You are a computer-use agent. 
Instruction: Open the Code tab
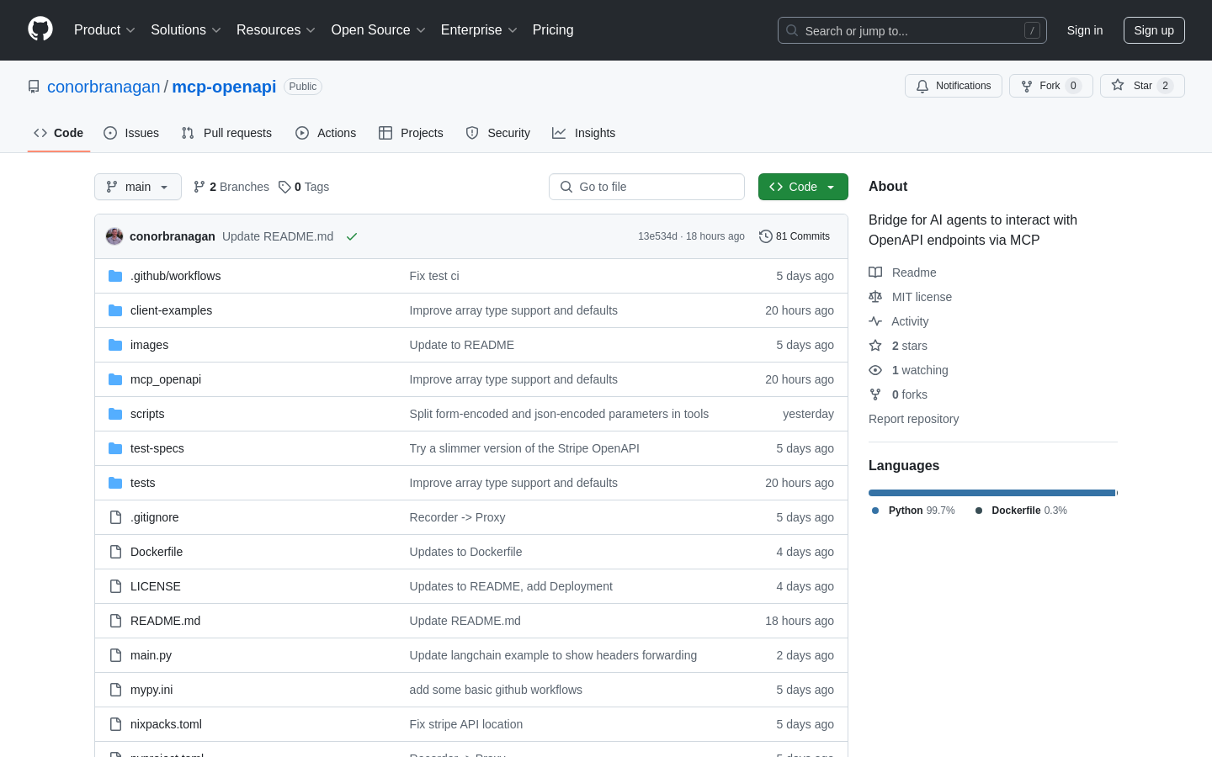(59, 133)
